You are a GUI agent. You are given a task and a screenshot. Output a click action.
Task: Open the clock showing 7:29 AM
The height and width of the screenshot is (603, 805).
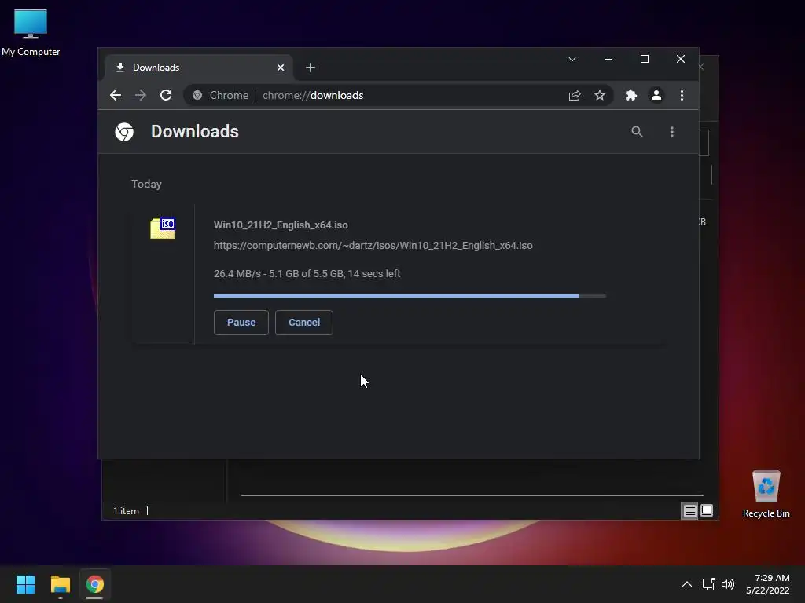pos(768,584)
